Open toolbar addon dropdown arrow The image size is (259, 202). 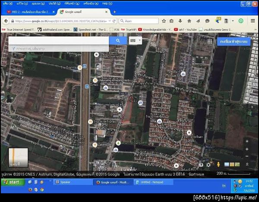click(233, 21)
